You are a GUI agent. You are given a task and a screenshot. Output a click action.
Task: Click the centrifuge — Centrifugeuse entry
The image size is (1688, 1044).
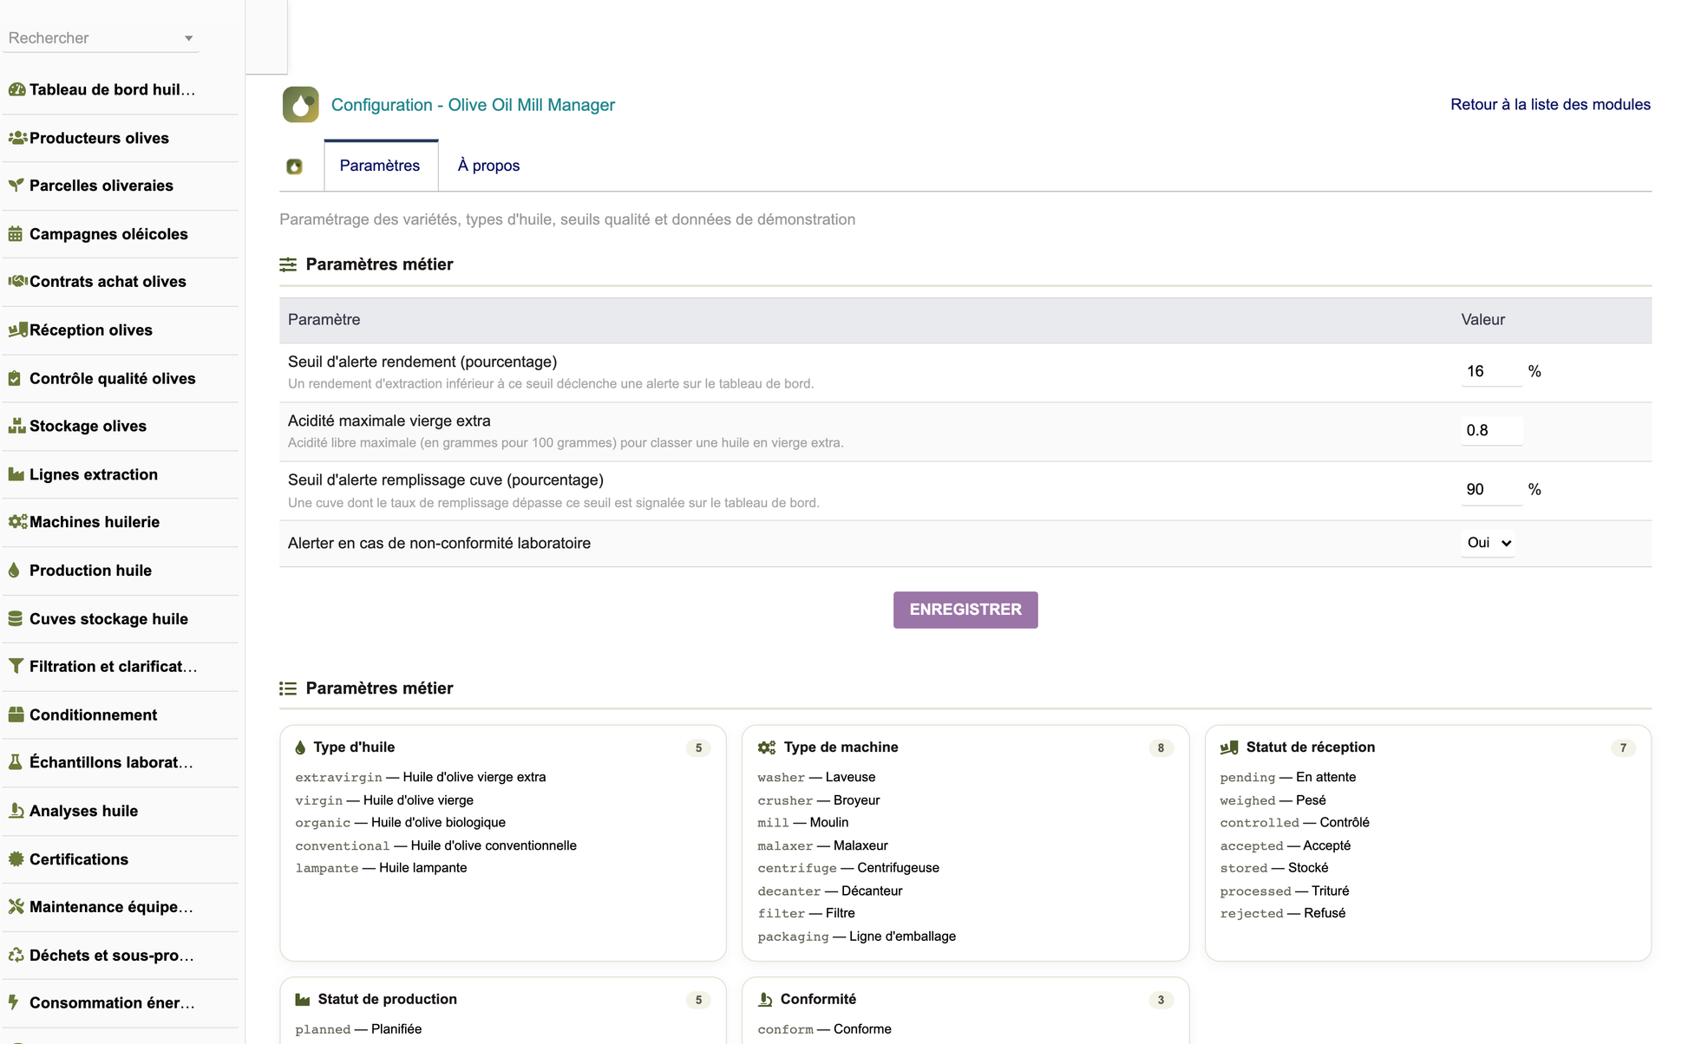click(x=848, y=868)
